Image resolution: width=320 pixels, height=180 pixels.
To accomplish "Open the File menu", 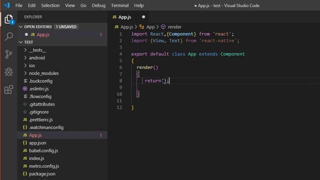I will (x=19, y=5).
